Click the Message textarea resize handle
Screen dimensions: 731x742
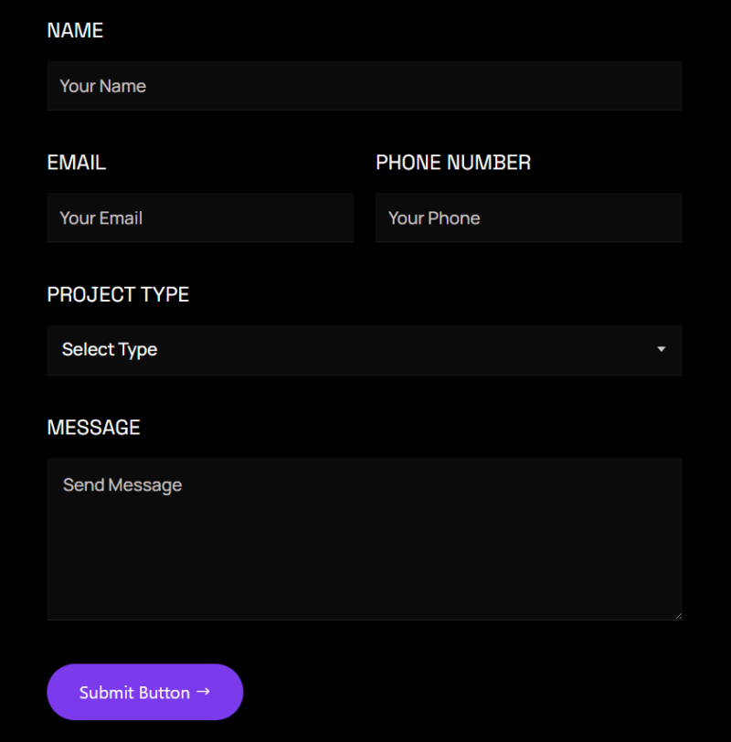pos(678,616)
